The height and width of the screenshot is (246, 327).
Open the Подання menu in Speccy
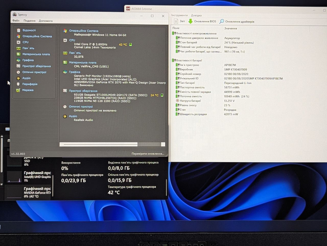click(29, 21)
